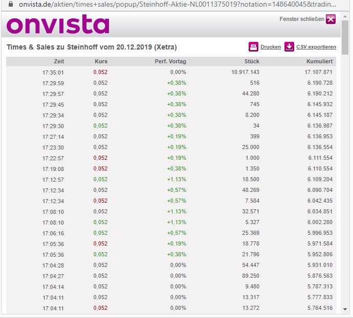Select the 17:23:30 time cell
This screenshot has height=318, width=353.
click(53, 148)
